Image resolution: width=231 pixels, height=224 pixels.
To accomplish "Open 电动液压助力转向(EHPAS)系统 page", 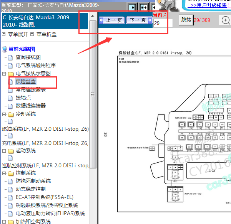I will coord(50,213).
